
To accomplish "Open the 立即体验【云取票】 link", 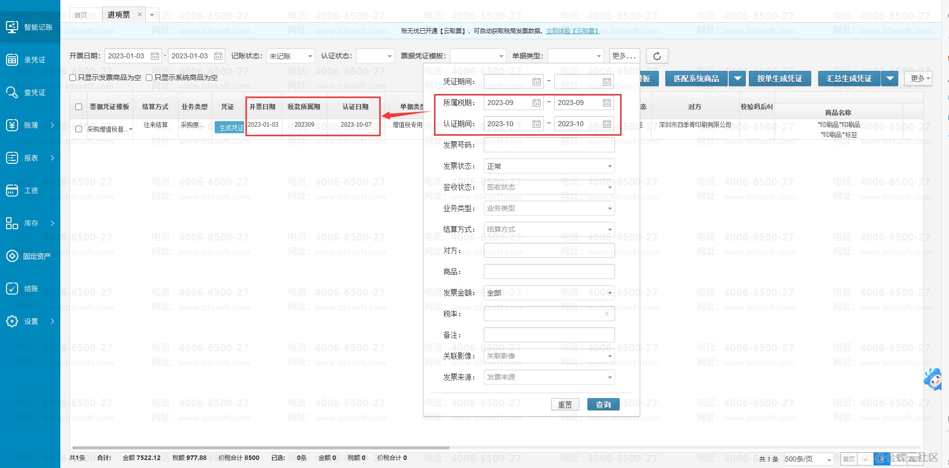I will pos(572,31).
